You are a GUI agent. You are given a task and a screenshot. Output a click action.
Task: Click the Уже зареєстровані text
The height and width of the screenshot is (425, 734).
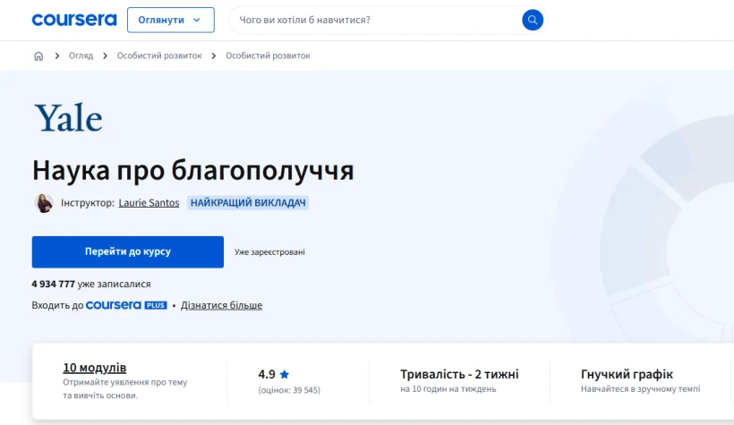tap(269, 252)
